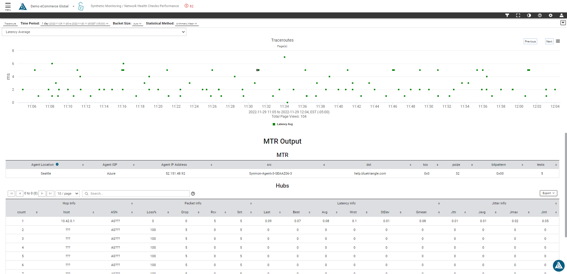Open the Bucket Size Auto dropdown

138,24
